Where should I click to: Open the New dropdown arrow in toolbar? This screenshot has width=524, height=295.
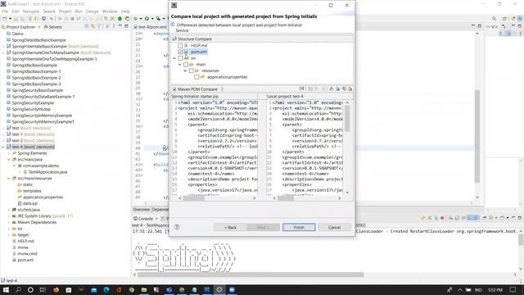coord(10,19)
